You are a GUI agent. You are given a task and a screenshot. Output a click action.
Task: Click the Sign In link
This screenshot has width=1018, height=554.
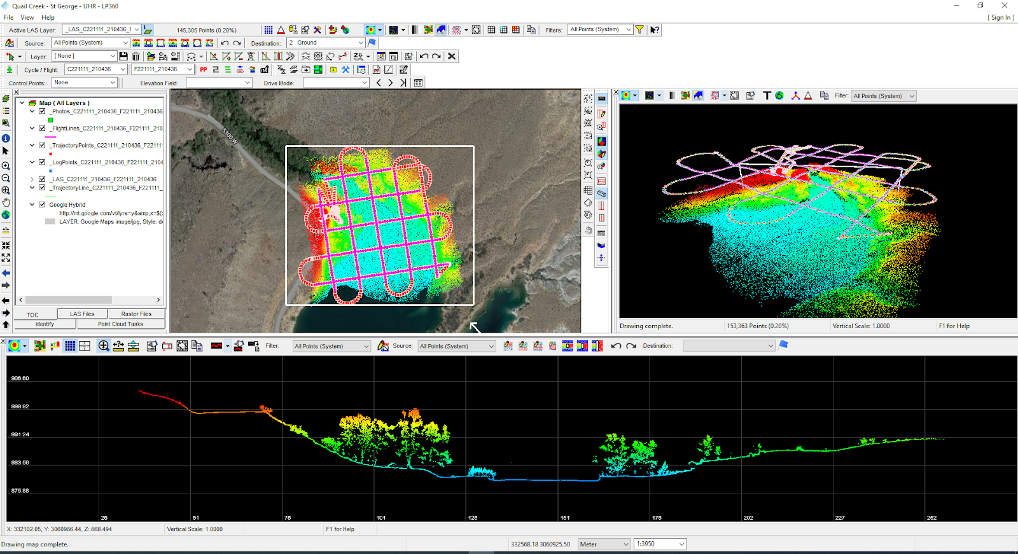point(1001,17)
